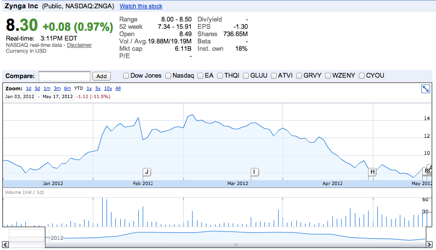Click the H news marker flag
Image resolution: width=436 pixels, height=250 pixels.
point(372,172)
